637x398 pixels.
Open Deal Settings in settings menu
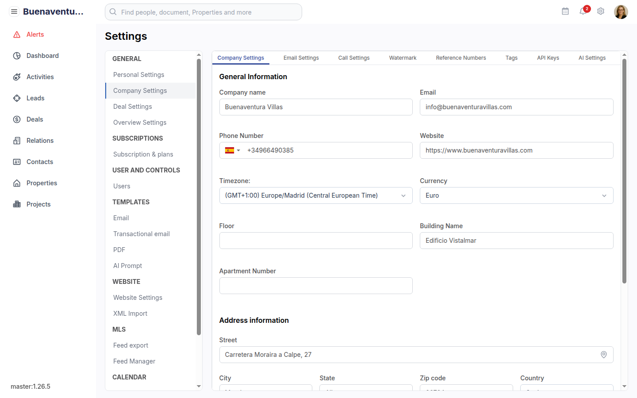click(150, 107)
